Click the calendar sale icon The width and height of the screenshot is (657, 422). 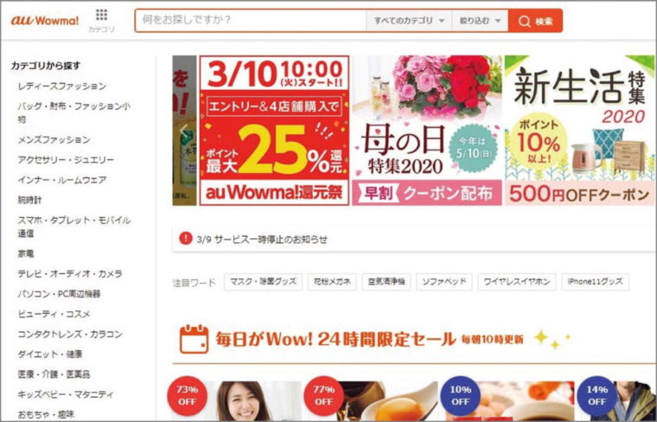pos(194,339)
